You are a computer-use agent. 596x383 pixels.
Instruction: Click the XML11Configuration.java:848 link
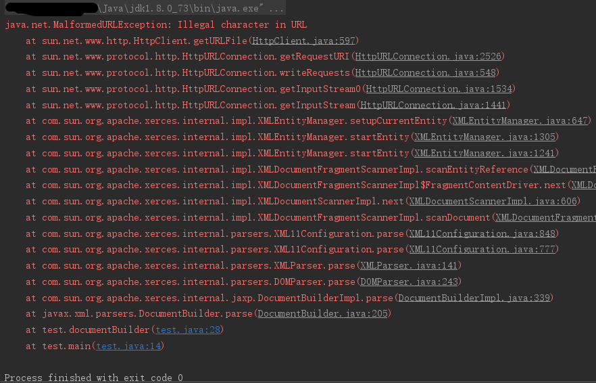(x=482, y=233)
